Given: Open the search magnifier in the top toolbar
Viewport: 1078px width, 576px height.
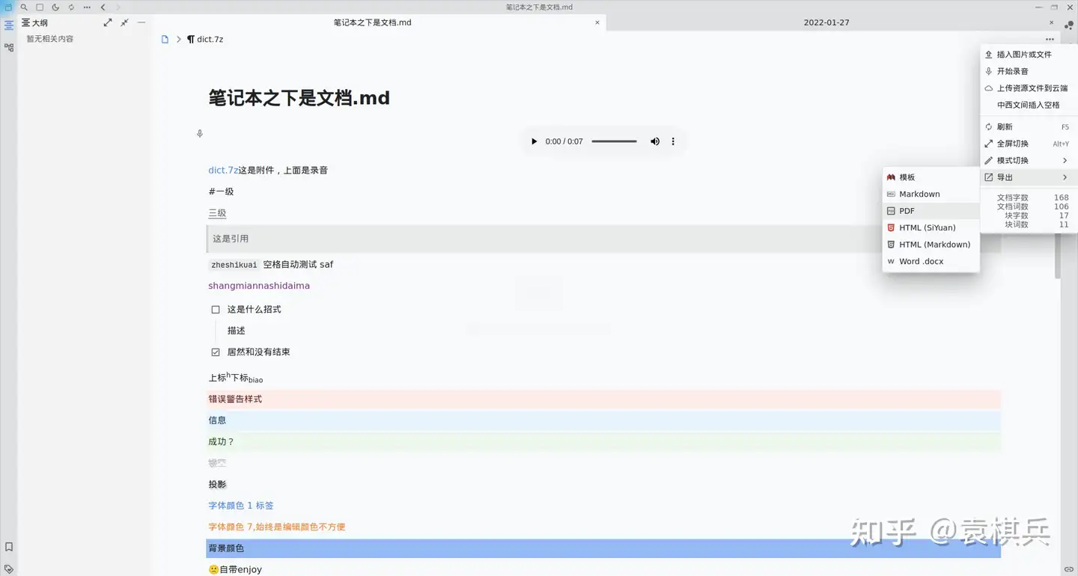Looking at the screenshot, I should [24, 7].
